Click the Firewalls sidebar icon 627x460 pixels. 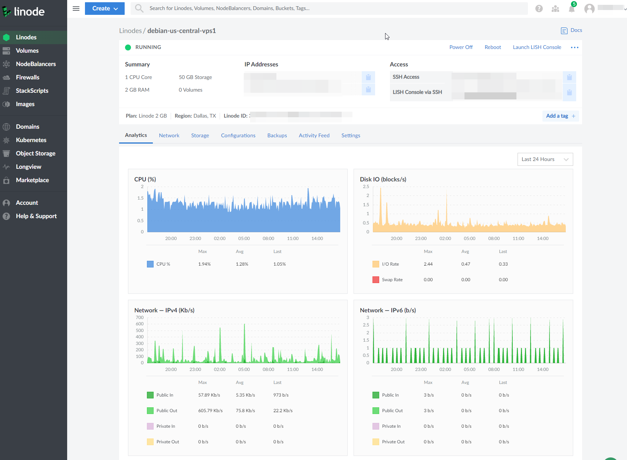click(6, 77)
